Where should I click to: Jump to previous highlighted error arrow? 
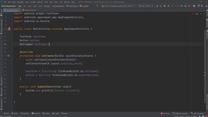[x=201, y=14]
